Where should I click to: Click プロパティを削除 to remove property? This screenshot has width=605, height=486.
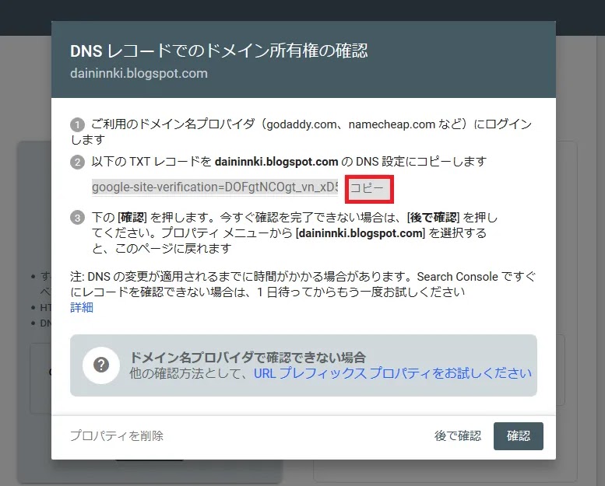point(117,436)
